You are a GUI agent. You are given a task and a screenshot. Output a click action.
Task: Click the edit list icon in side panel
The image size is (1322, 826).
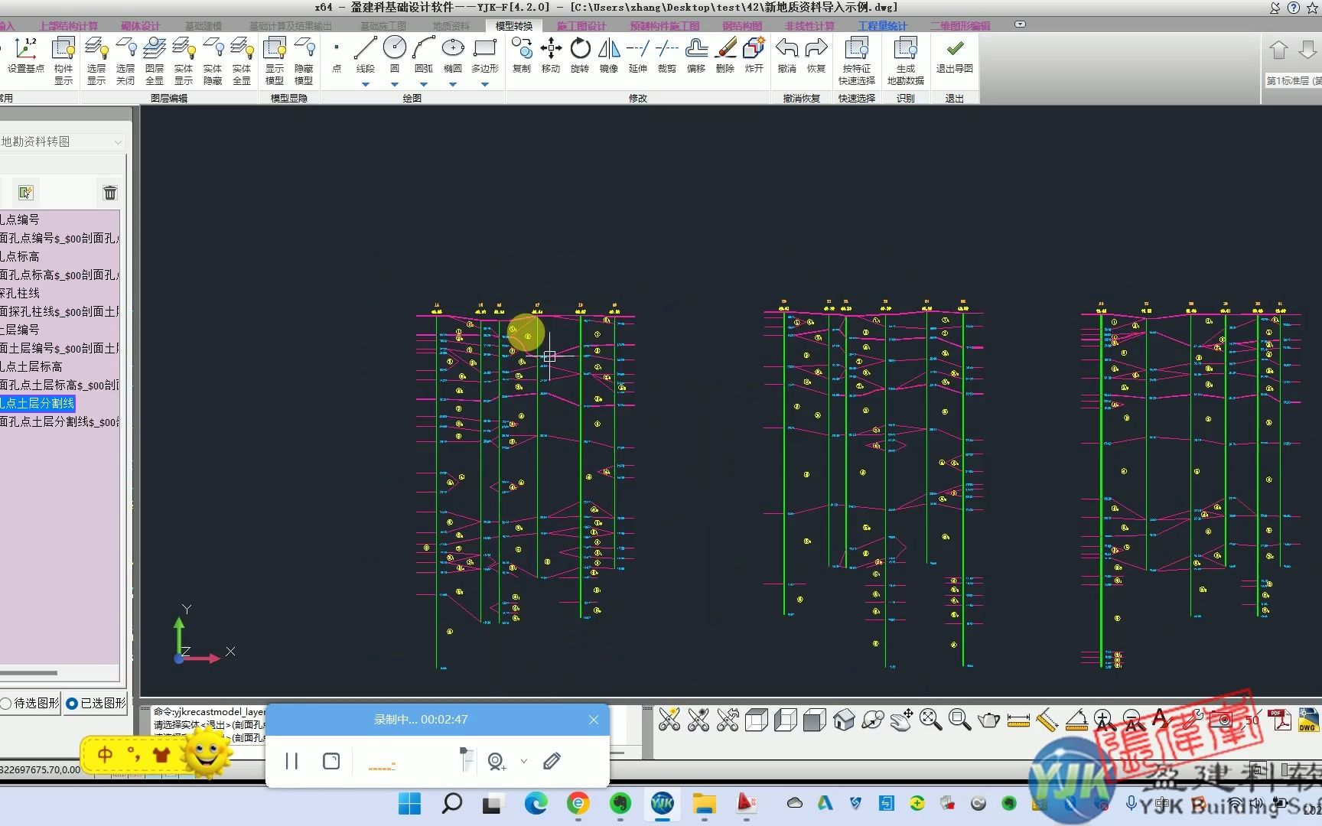coord(26,193)
